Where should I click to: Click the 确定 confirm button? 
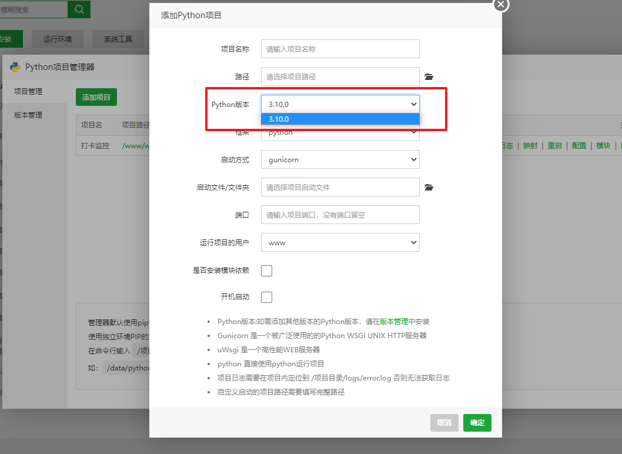(x=477, y=423)
